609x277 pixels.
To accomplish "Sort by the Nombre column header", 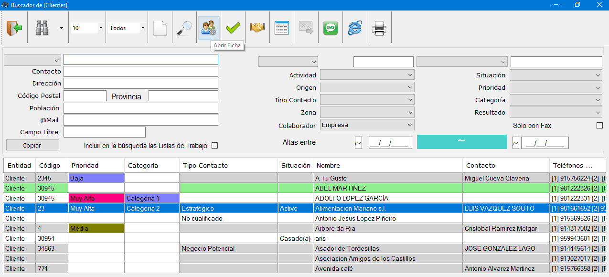I will (388, 165).
